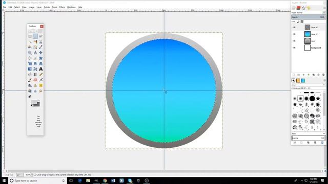
Task: Select the Airbrush tool
Action: 41,80
